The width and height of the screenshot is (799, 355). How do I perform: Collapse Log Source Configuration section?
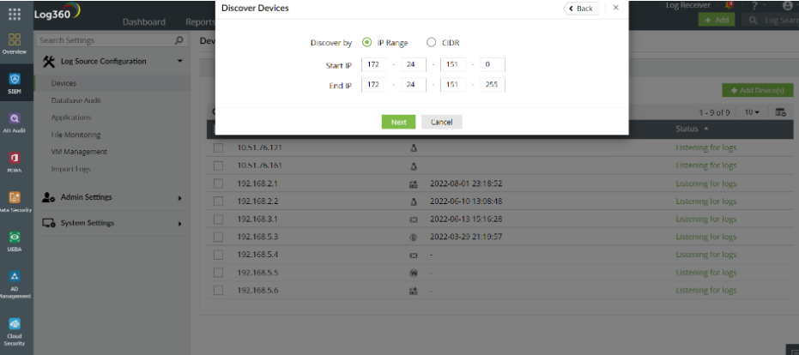click(179, 61)
